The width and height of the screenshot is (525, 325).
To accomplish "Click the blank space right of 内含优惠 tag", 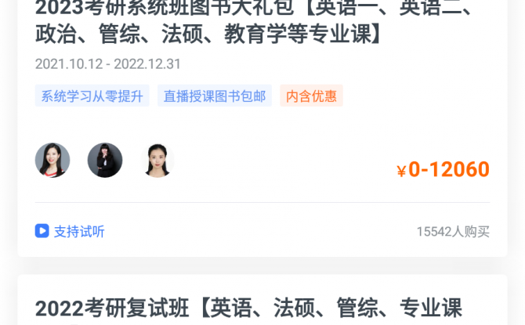I will [x=416, y=96].
